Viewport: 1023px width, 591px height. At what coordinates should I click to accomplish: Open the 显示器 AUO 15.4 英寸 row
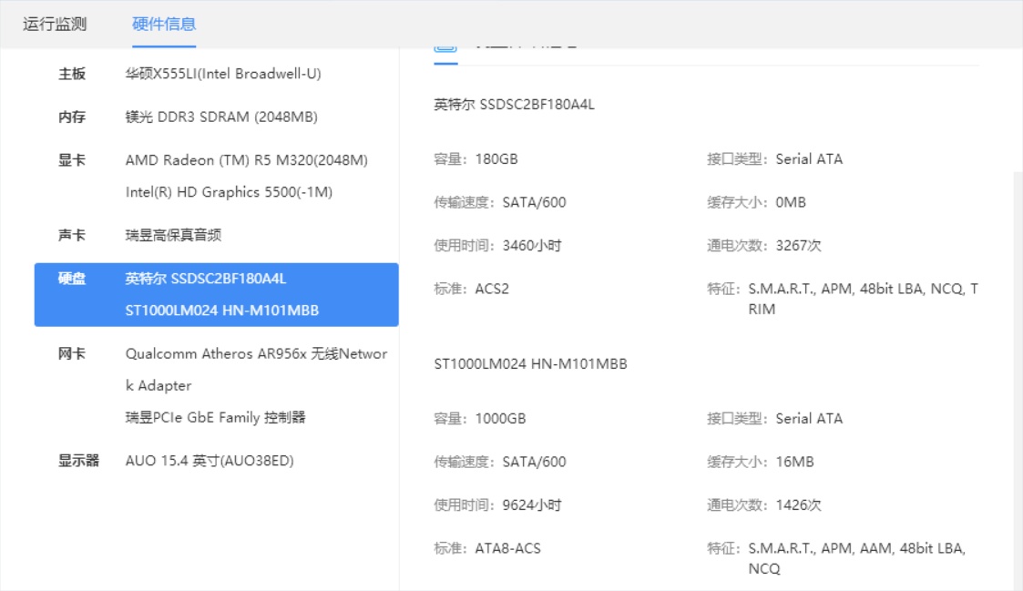[x=209, y=461]
